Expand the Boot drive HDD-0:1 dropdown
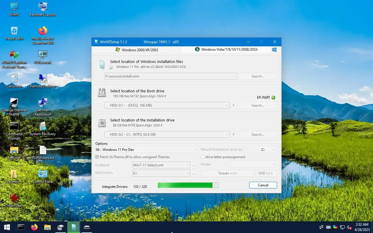 pos(227,105)
